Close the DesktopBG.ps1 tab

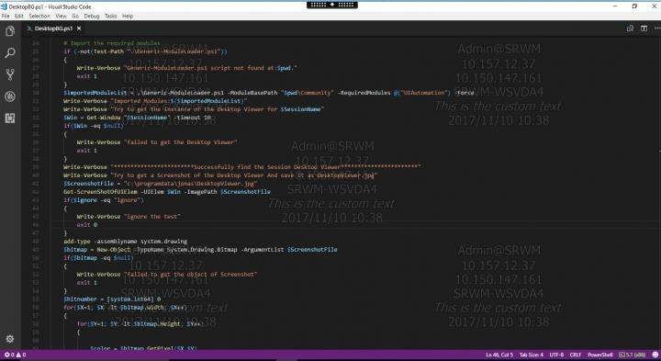pos(79,28)
